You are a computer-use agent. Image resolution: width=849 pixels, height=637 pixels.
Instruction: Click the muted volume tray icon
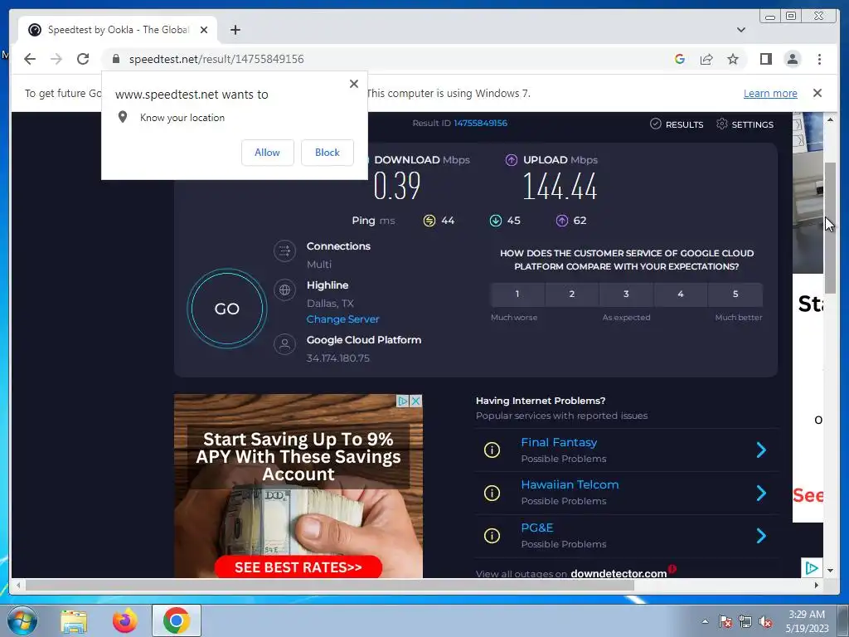click(765, 622)
